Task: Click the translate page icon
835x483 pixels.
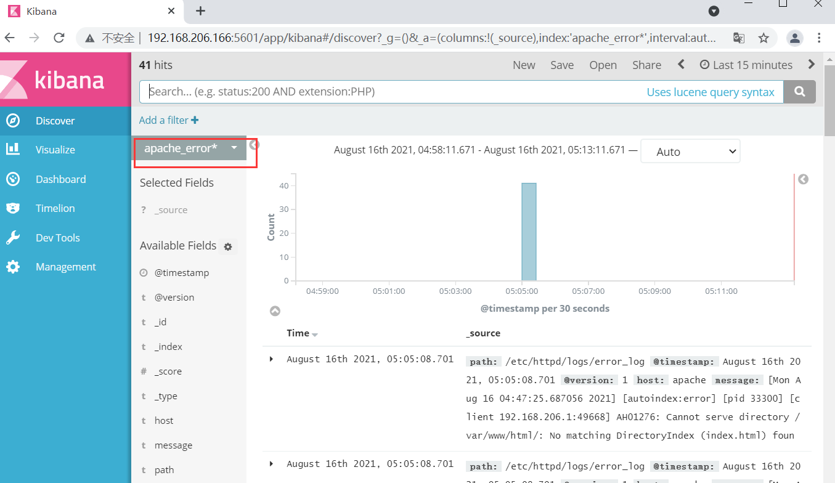Action: 739,38
